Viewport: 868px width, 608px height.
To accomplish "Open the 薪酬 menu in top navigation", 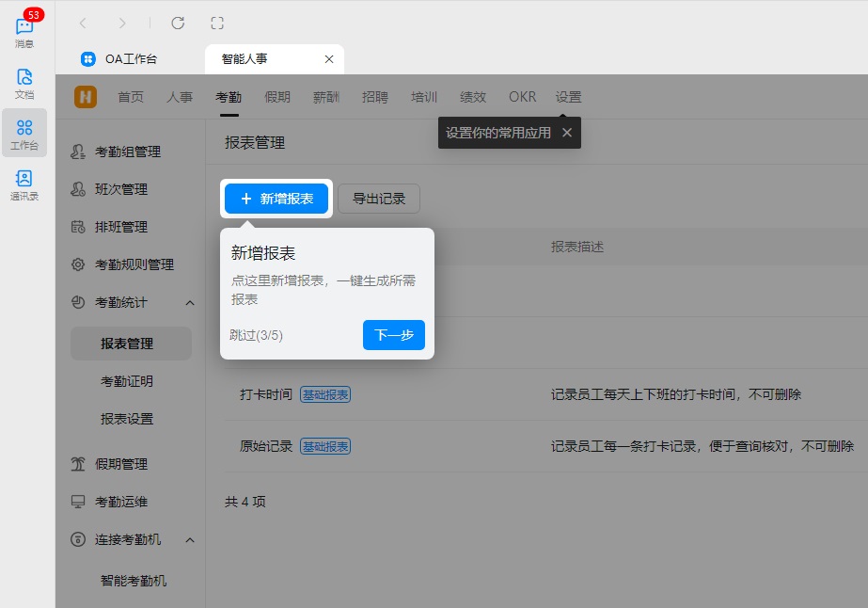I will tap(326, 96).
